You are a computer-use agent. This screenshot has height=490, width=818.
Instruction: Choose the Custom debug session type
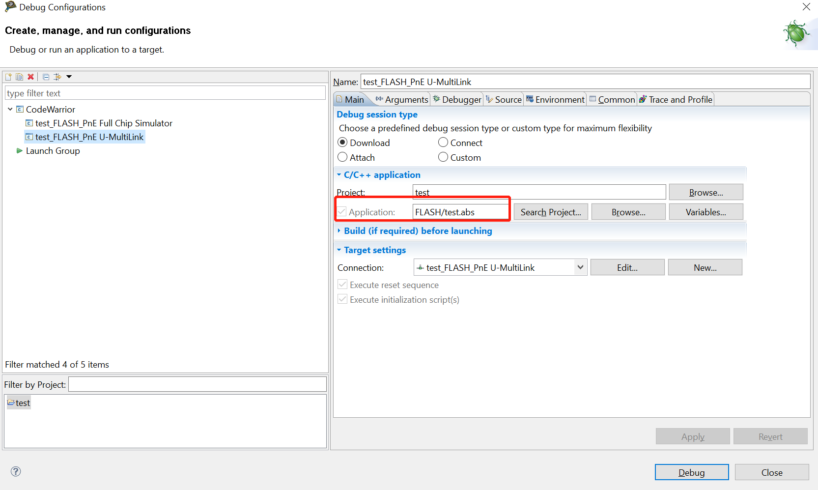(443, 157)
